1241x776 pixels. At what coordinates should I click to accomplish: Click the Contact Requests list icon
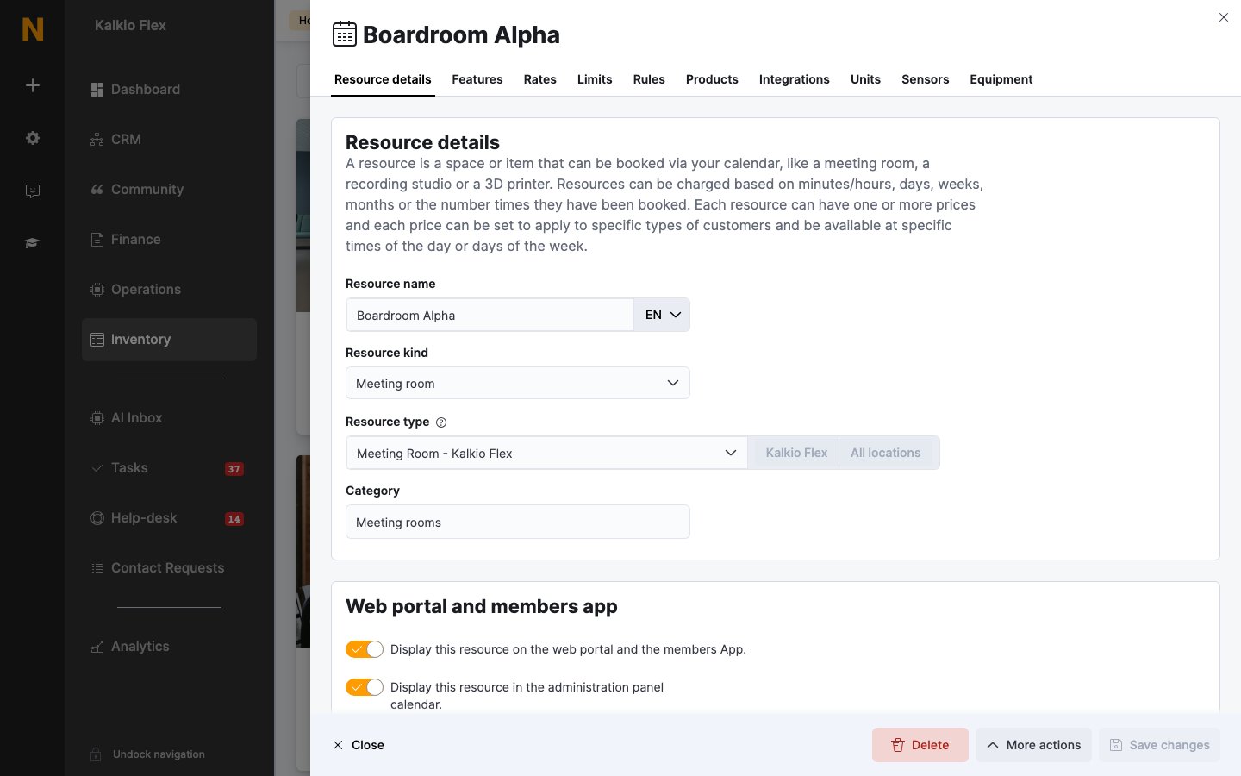(97, 568)
